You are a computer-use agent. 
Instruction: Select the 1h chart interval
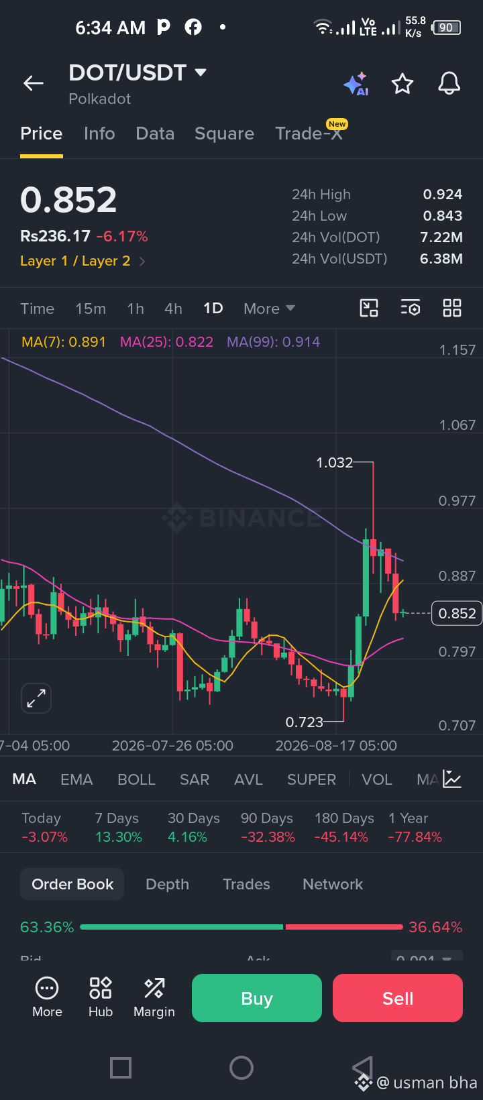[136, 309]
